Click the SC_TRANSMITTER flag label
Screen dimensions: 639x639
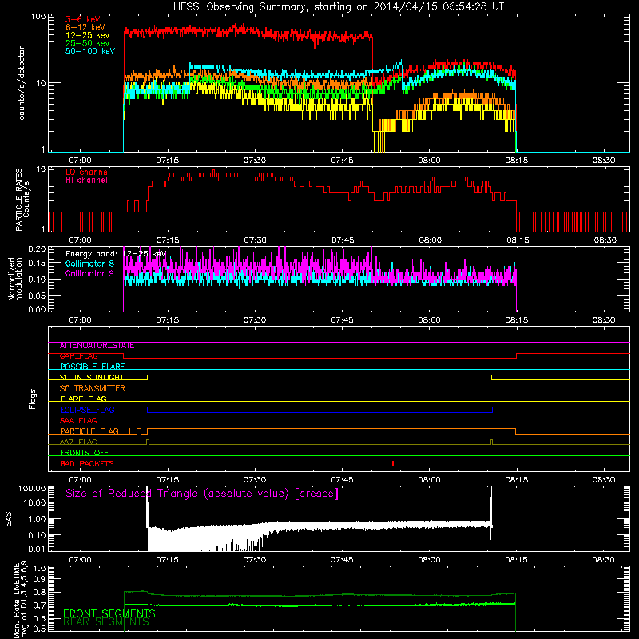tap(93, 388)
